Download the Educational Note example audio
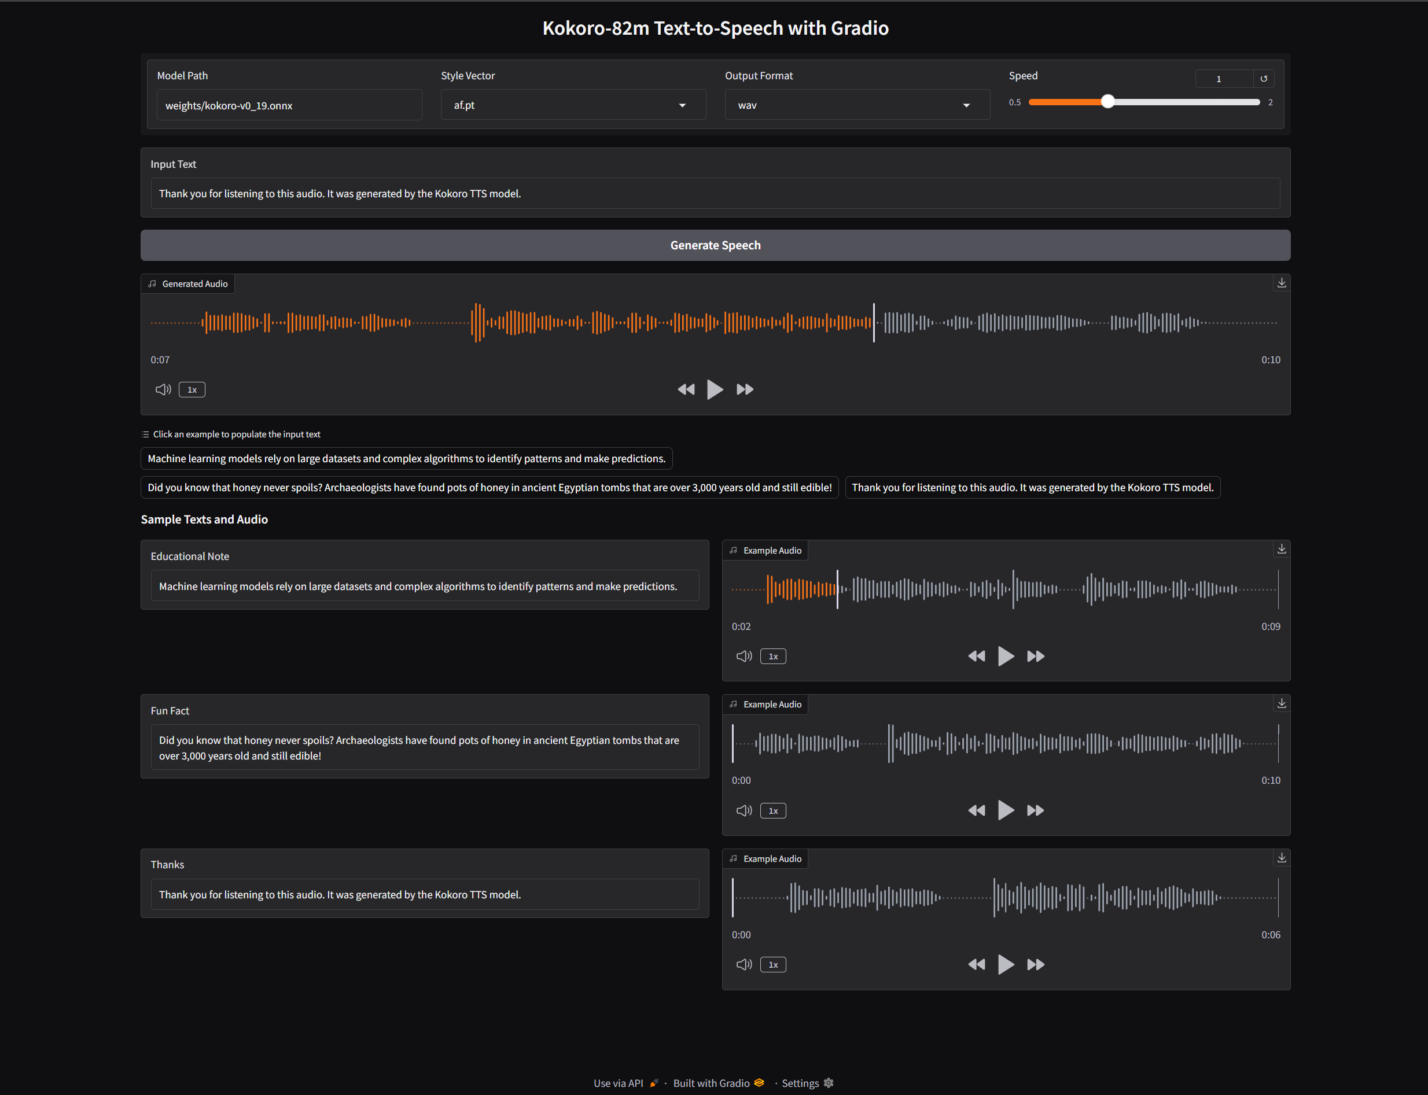 1281,550
